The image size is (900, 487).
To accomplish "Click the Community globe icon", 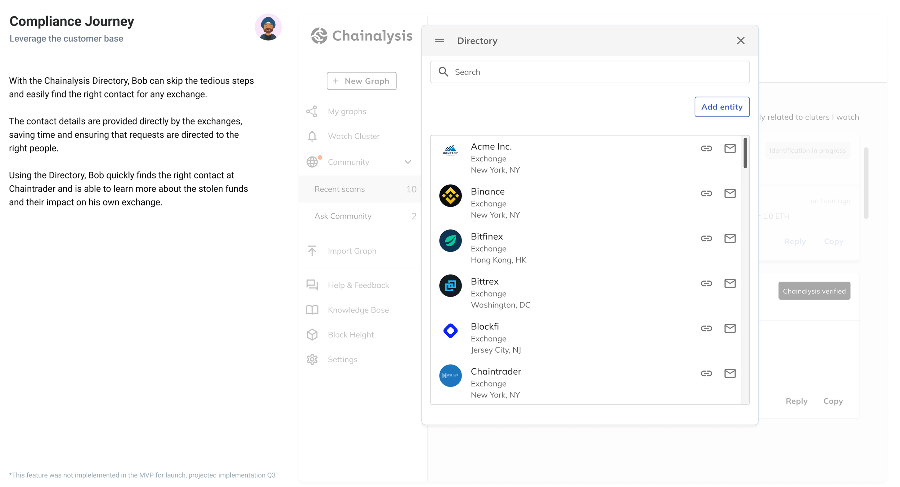I will (312, 162).
